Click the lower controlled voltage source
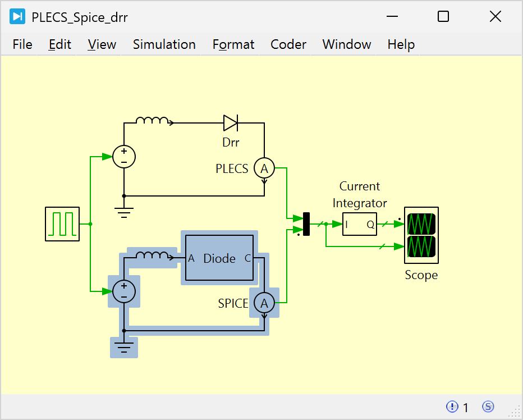 point(124,291)
